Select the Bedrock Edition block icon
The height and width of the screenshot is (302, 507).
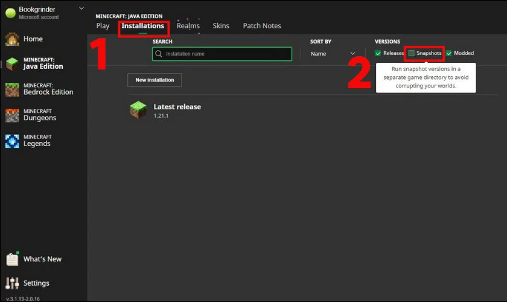12,89
